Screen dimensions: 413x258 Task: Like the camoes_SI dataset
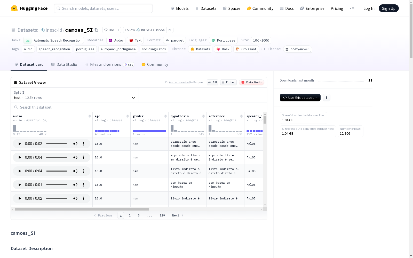tap(109, 30)
